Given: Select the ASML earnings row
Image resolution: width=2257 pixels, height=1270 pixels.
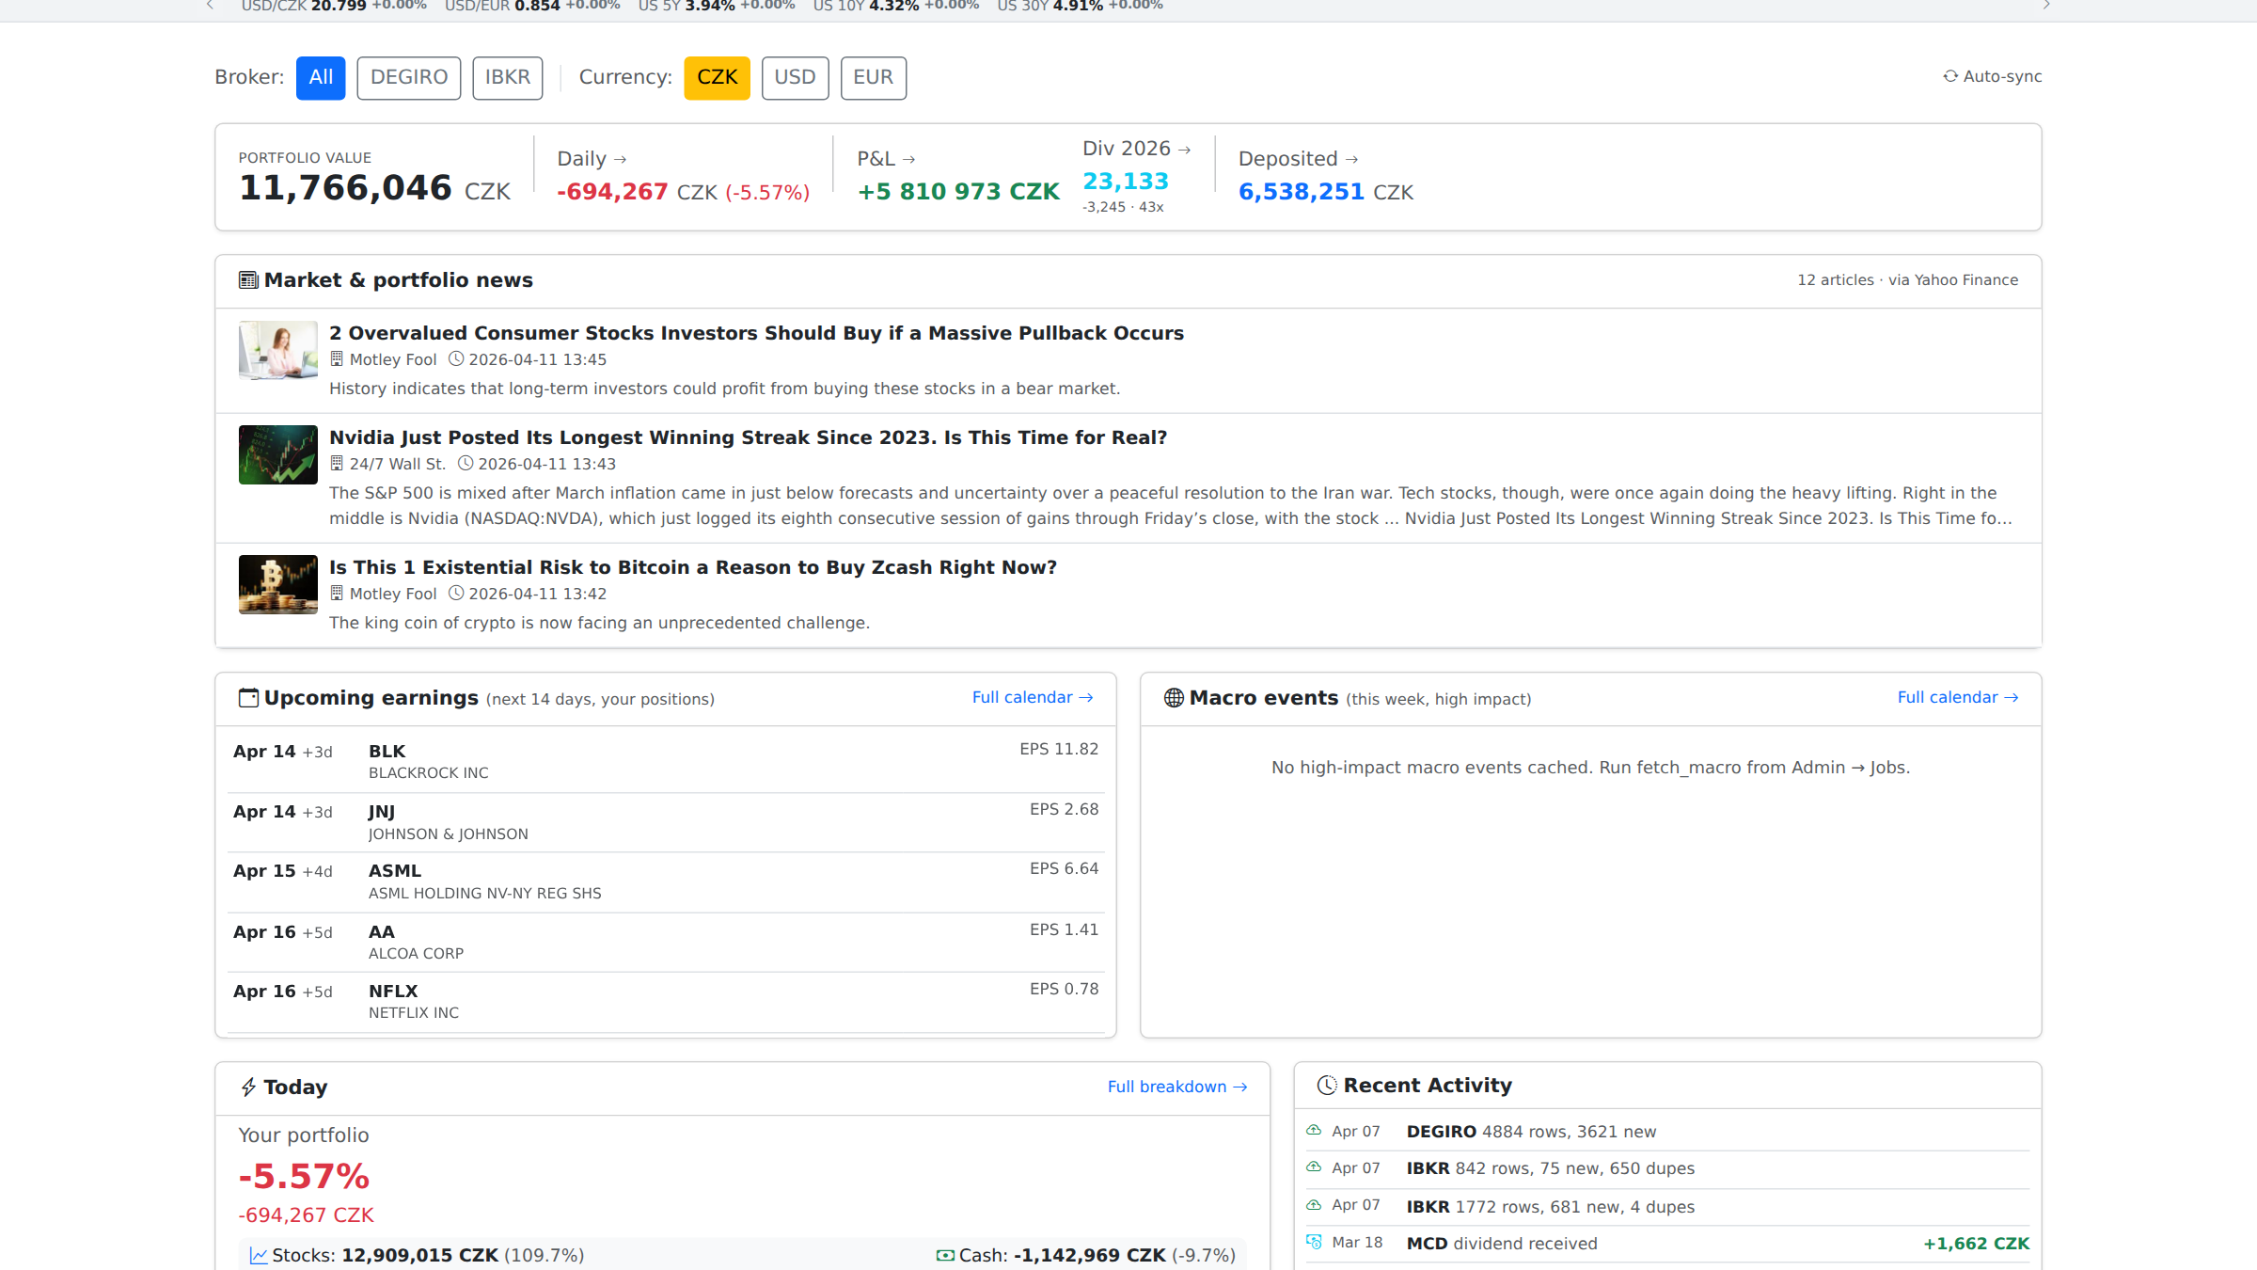Looking at the screenshot, I should (x=666, y=882).
